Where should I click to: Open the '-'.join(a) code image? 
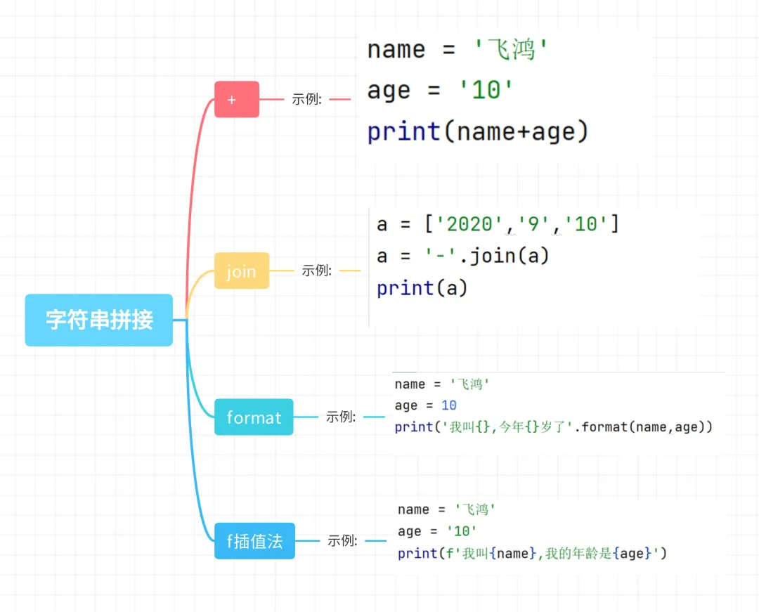click(x=534, y=267)
